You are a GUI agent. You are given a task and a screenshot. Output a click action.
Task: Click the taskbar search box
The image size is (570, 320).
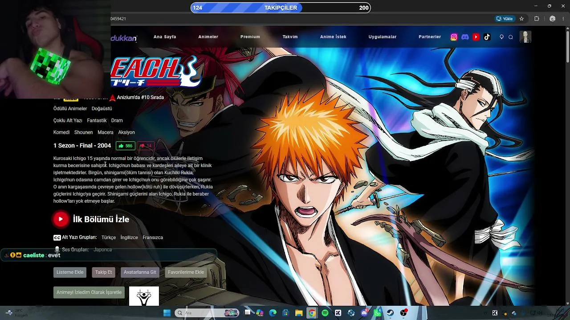(207, 313)
